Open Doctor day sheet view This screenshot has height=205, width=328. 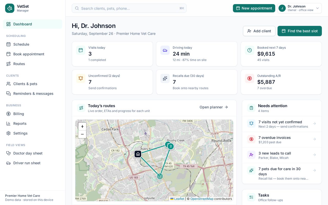33,153
